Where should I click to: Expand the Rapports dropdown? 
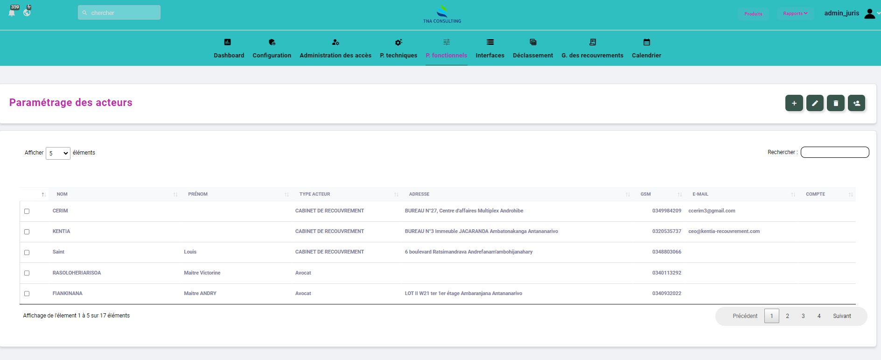pyautogui.click(x=795, y=14)
